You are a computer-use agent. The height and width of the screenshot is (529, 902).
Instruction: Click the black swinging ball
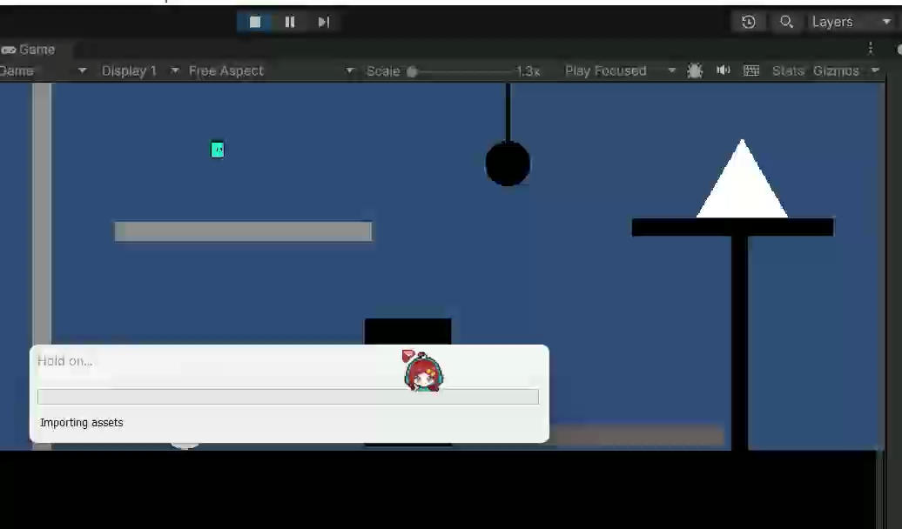point(508,164)
